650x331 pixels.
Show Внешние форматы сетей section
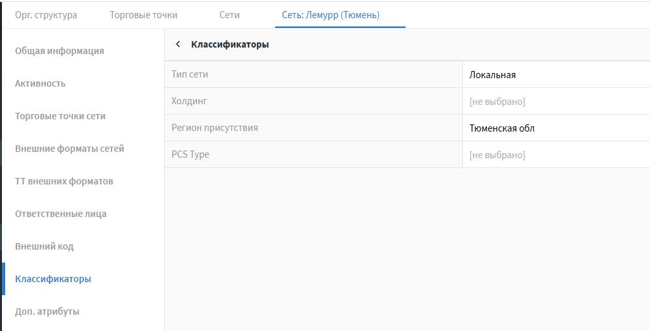coord(69,149)
